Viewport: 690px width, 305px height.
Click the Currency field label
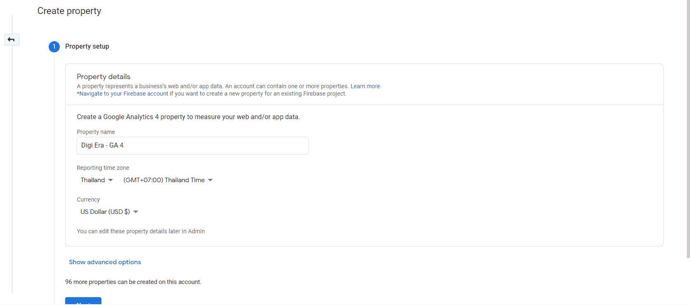tap(88, 199)
